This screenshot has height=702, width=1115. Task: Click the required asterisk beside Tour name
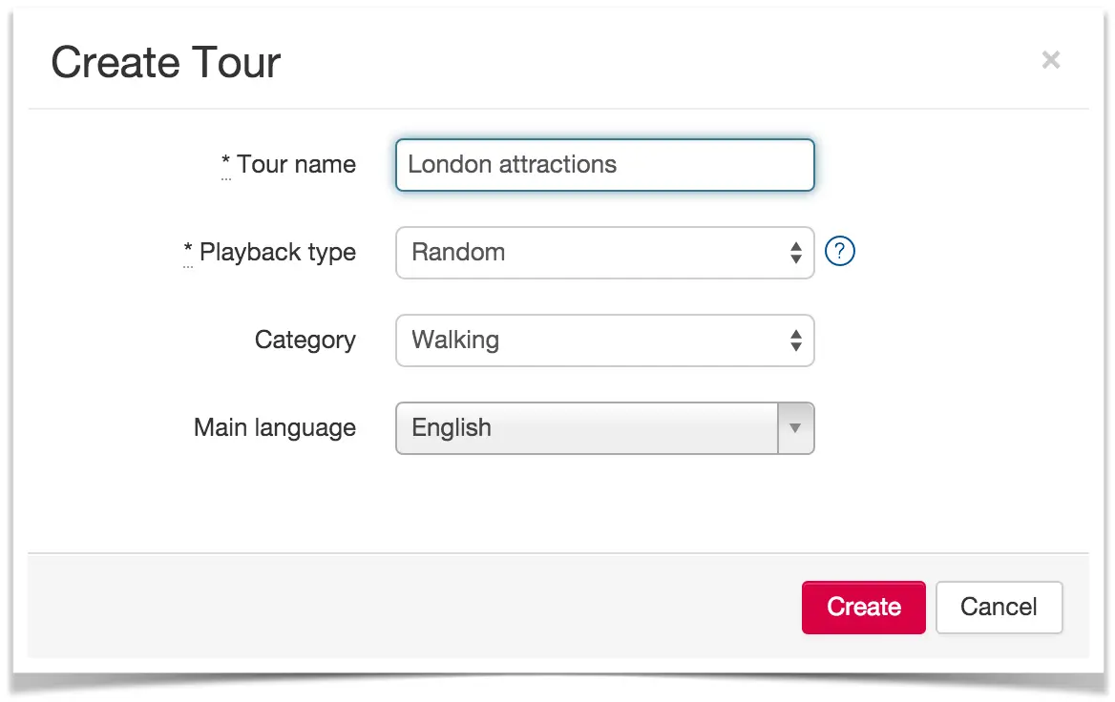[x=225, y=160]
